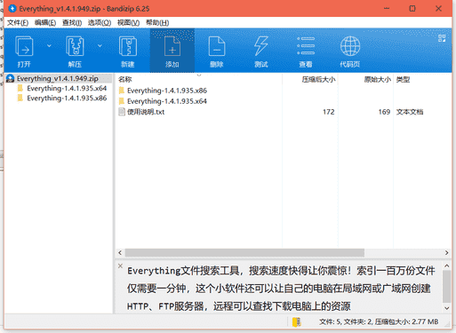Maximize the Bandizip window
This screenshot has height=333, width=456.
click(412, 9)
